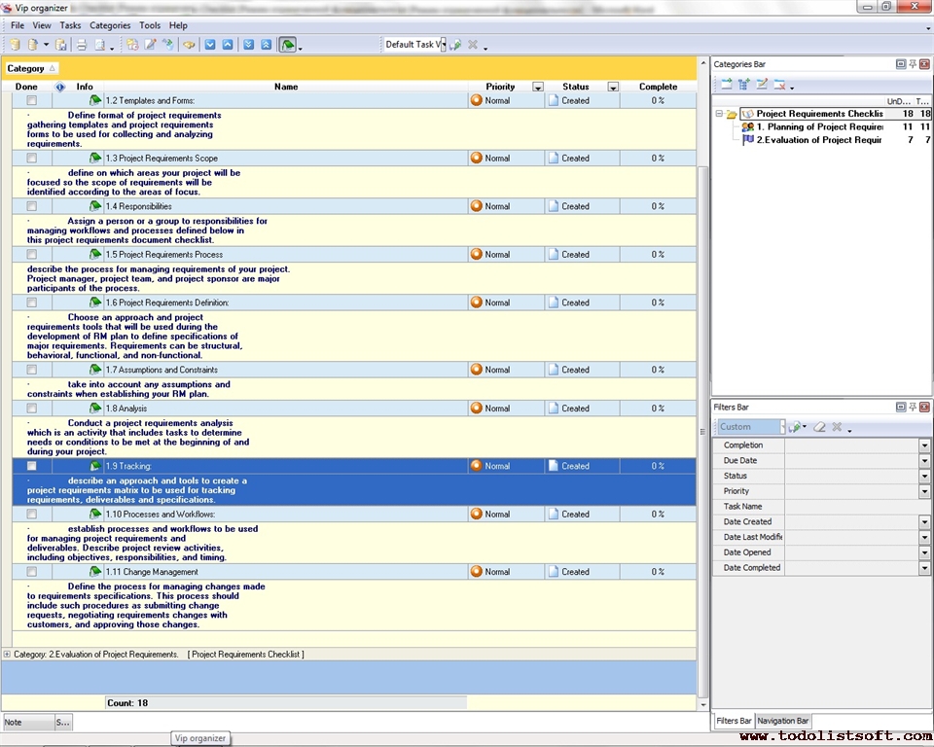Select 1. Planning of Project Requirements category

point(819,126)
